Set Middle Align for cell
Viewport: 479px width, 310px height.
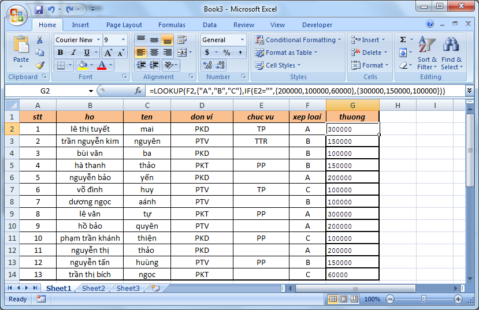pyautogui.click(x=154, y=40)
